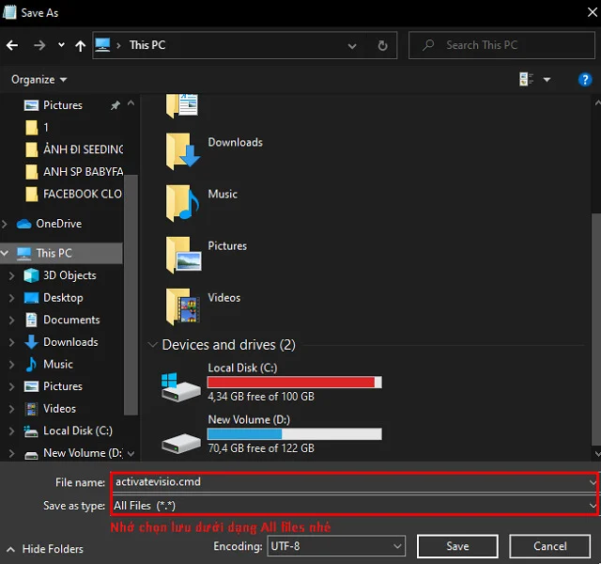Image resolution: width=601 pixels, height=564 pixels.
Task: Click the Cancel button
Action: [549, 546]
